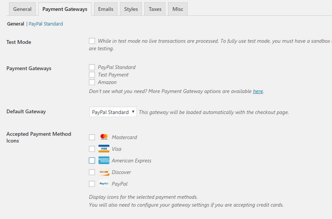The width and height of the screenshot is (332, 219).
Task: Click the Discover card icon
Action: [x=104, y=172]
